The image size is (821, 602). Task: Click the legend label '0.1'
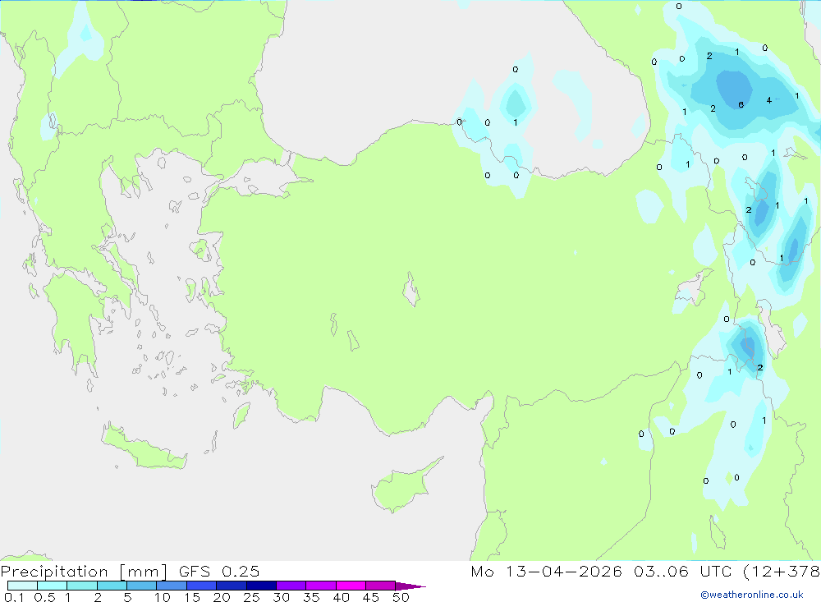point(14,597)
